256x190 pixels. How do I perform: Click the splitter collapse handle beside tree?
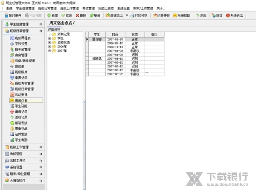coord(84,102)
